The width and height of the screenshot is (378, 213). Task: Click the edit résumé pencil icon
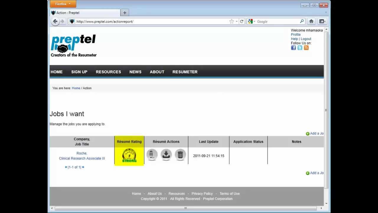(151, 155)
